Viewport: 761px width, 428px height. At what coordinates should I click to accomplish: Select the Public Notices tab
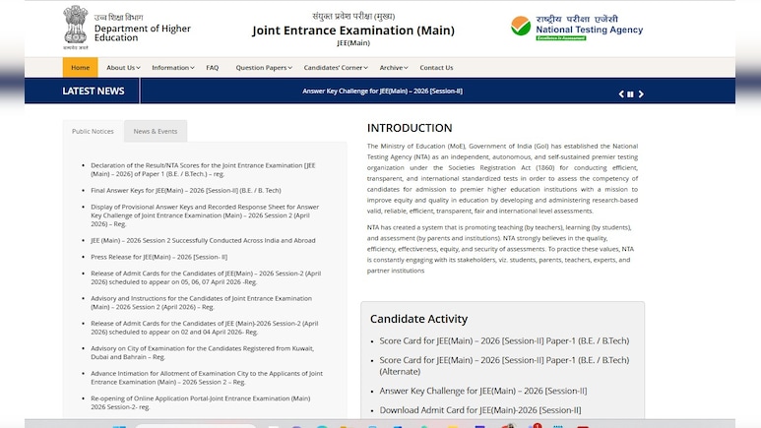point(93,131)
